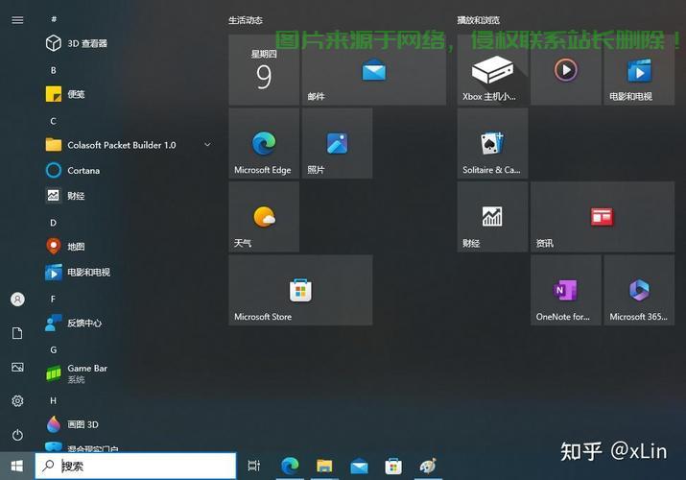Open the Pictures sidebar icon
Image resolution: width=686 pixels, height=480 pixels.
(17, 367)
